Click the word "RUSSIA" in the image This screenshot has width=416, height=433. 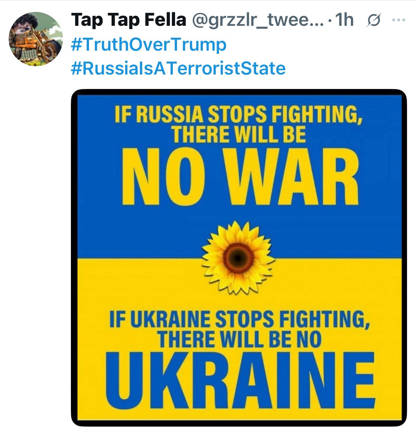pos(170,114)
